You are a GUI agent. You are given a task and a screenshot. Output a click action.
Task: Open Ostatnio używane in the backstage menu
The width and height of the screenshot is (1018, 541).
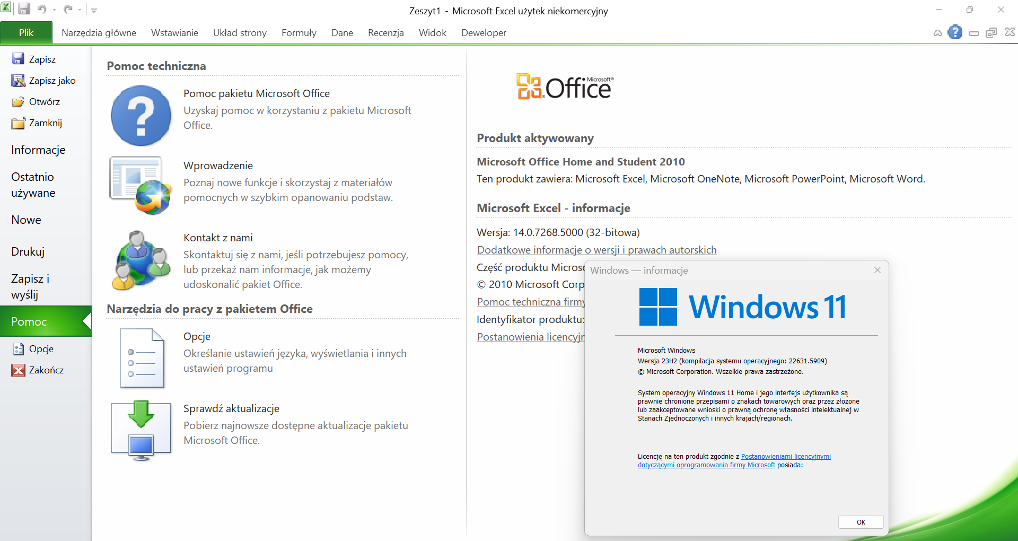(33, 185)
